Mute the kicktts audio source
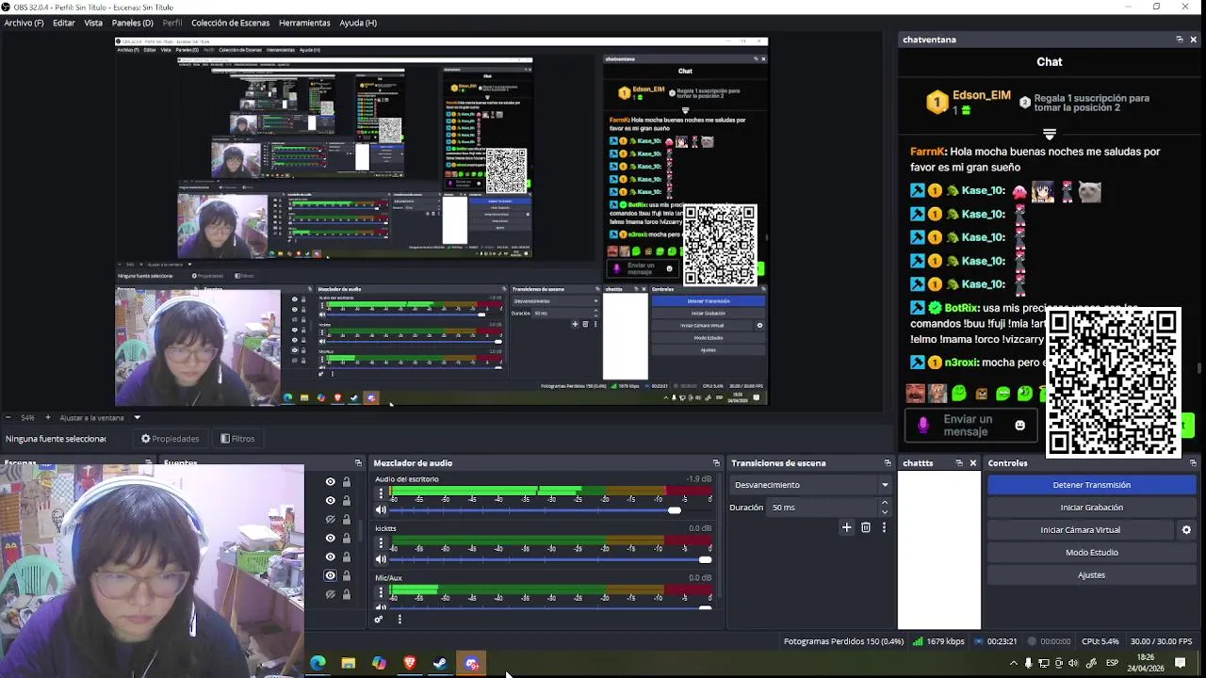This screenshot has width=1206, height=678. pyautogui.click(x=381, y=559)
